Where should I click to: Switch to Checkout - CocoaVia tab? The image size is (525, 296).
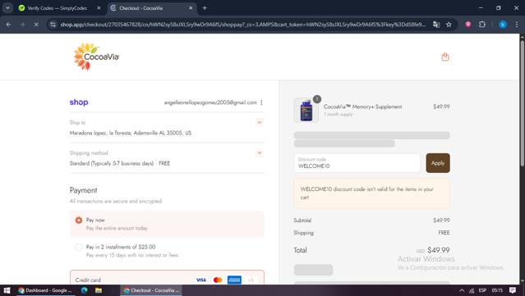click(x=152, y=8)
